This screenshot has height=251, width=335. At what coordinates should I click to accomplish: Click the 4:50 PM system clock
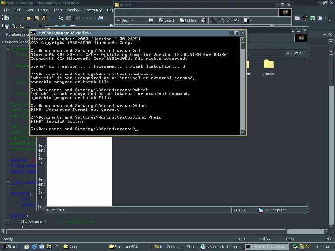323,247
